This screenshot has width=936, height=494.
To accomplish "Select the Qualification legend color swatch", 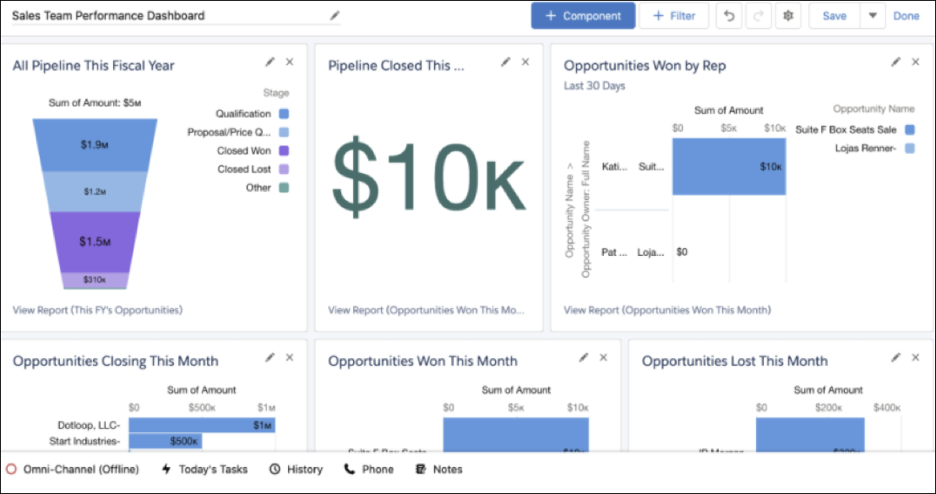I will click(285, 112).
